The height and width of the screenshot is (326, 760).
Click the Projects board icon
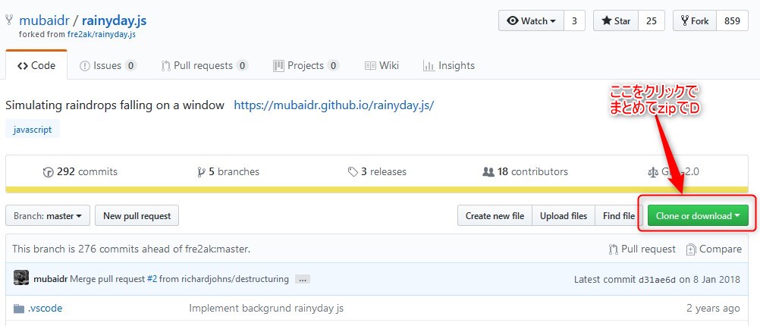click(278, 65)
